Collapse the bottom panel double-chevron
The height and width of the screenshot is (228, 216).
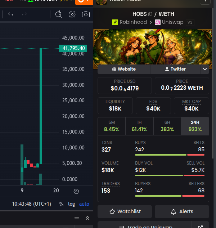coord(87,218)
